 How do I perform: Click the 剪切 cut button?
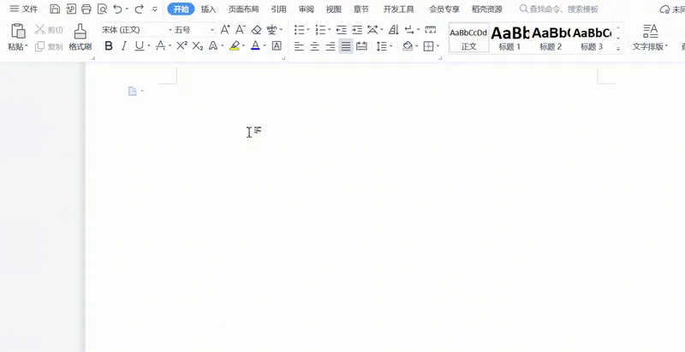pyautogui.click(x=49, y=30)
